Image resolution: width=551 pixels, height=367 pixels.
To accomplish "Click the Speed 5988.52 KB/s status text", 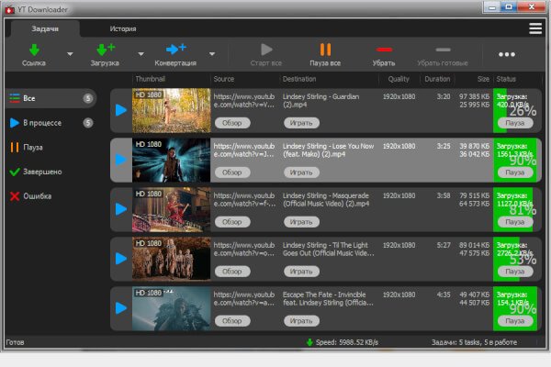I will [347, 342].
